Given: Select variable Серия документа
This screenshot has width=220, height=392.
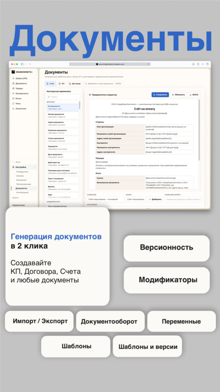Looking at the screenshot, I should pyautogui.click(x=63, y=123).
